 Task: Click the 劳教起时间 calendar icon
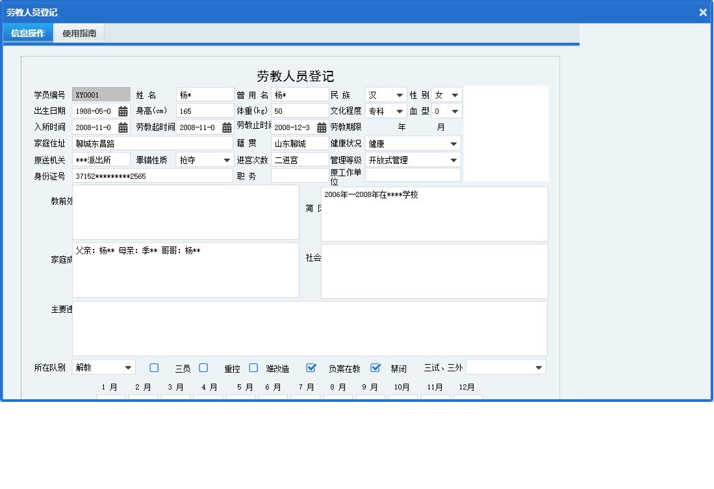pyautogui.click(x=227, y=127)
